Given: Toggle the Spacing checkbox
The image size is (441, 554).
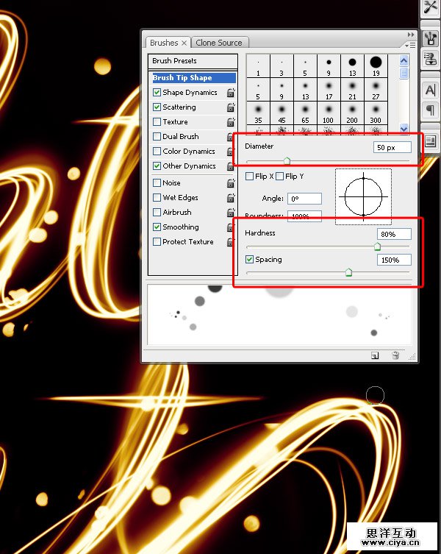Looking at the screenshot, I should (x=250, y=260).
